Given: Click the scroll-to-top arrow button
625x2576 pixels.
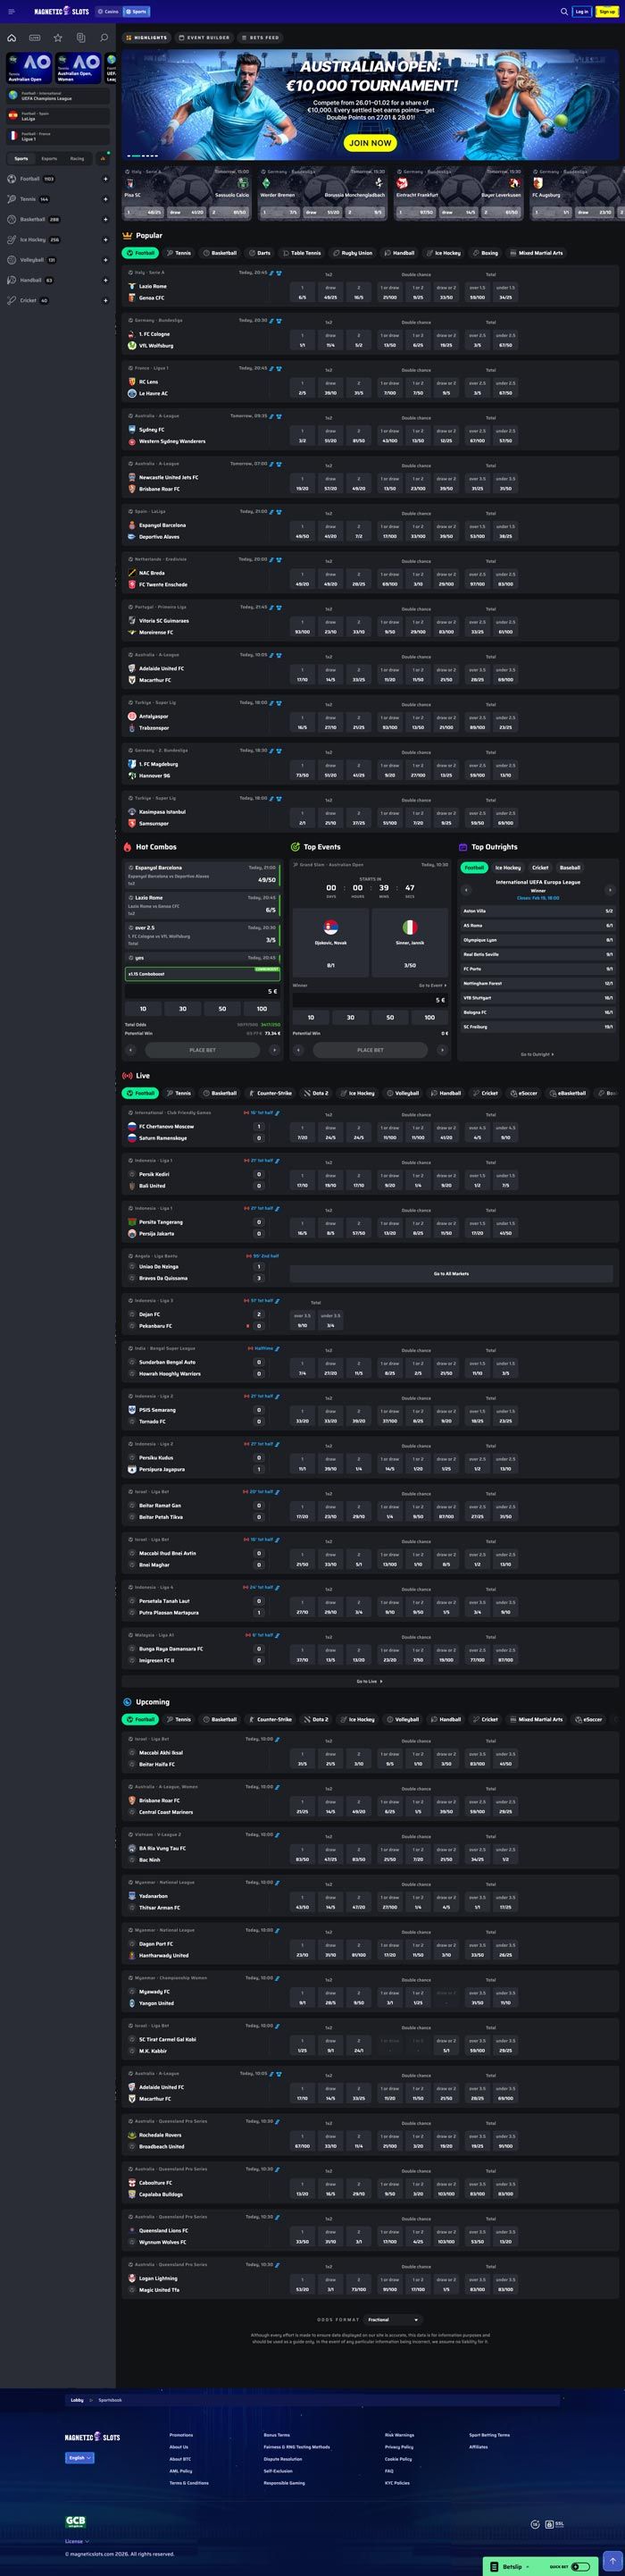Looking at the screenshot, I should pos(613,2560).
